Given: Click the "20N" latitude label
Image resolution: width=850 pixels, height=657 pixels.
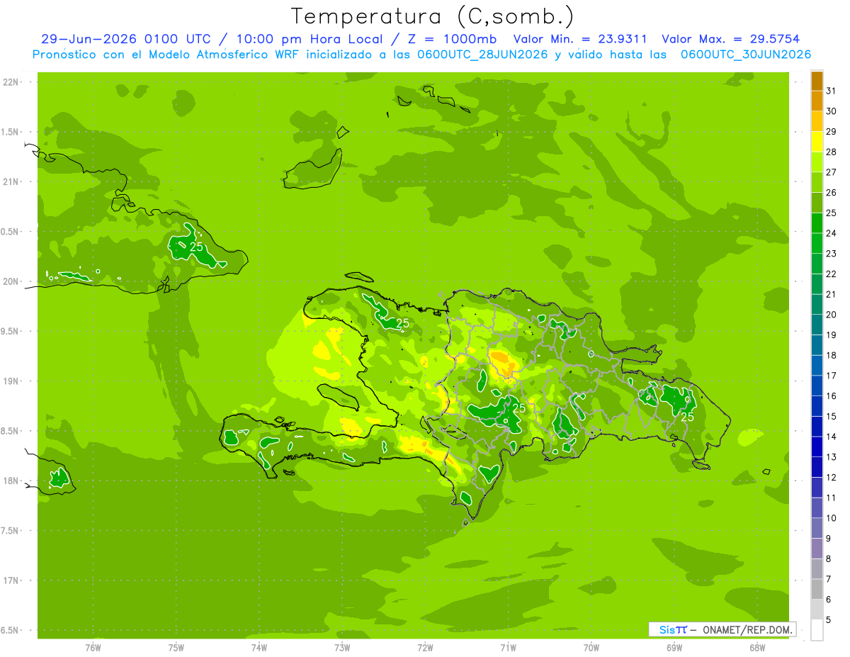Looking at the screenshot, I should 11,281.
